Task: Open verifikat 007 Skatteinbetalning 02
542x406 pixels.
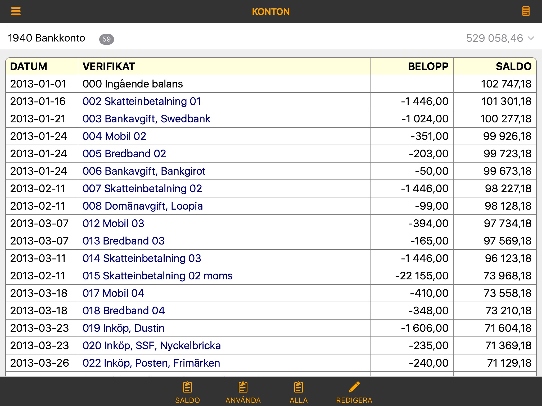Action: (142, 188)
